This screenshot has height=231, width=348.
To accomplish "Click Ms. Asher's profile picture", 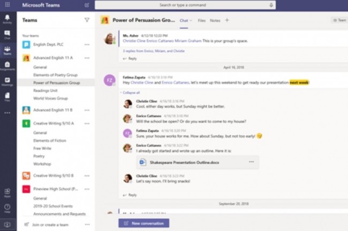I will (x=109, y=38).
